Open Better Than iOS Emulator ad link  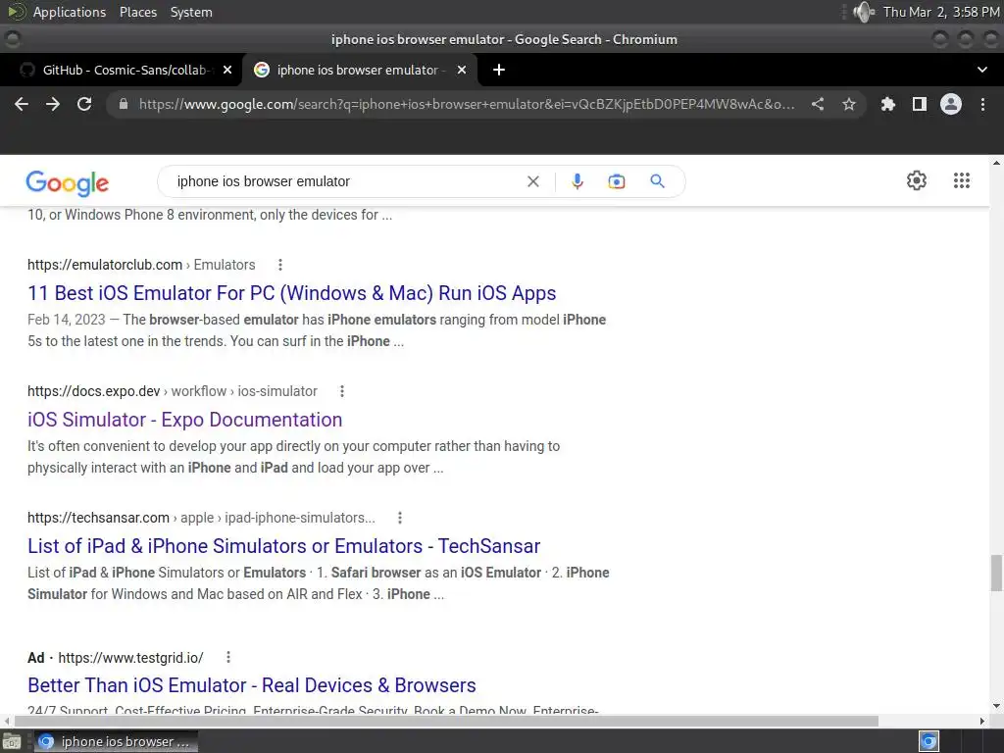(252, 685)
